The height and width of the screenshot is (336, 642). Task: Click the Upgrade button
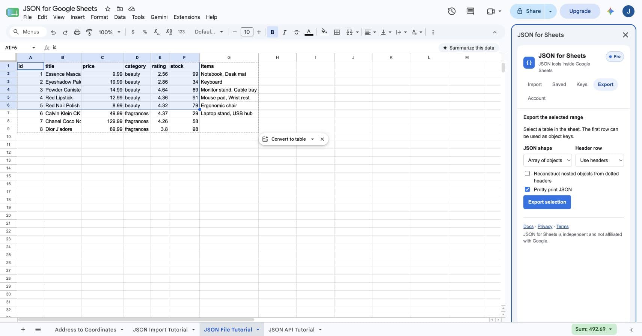click(580, 11)
